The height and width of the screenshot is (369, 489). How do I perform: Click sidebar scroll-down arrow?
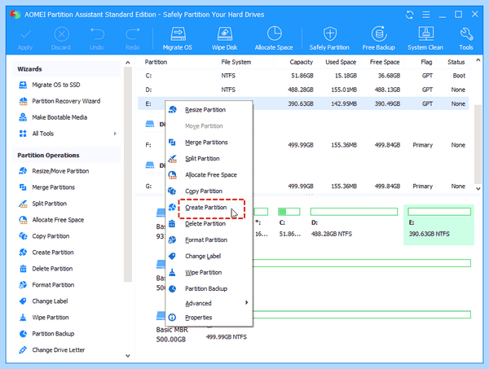[x=128, y=356]
